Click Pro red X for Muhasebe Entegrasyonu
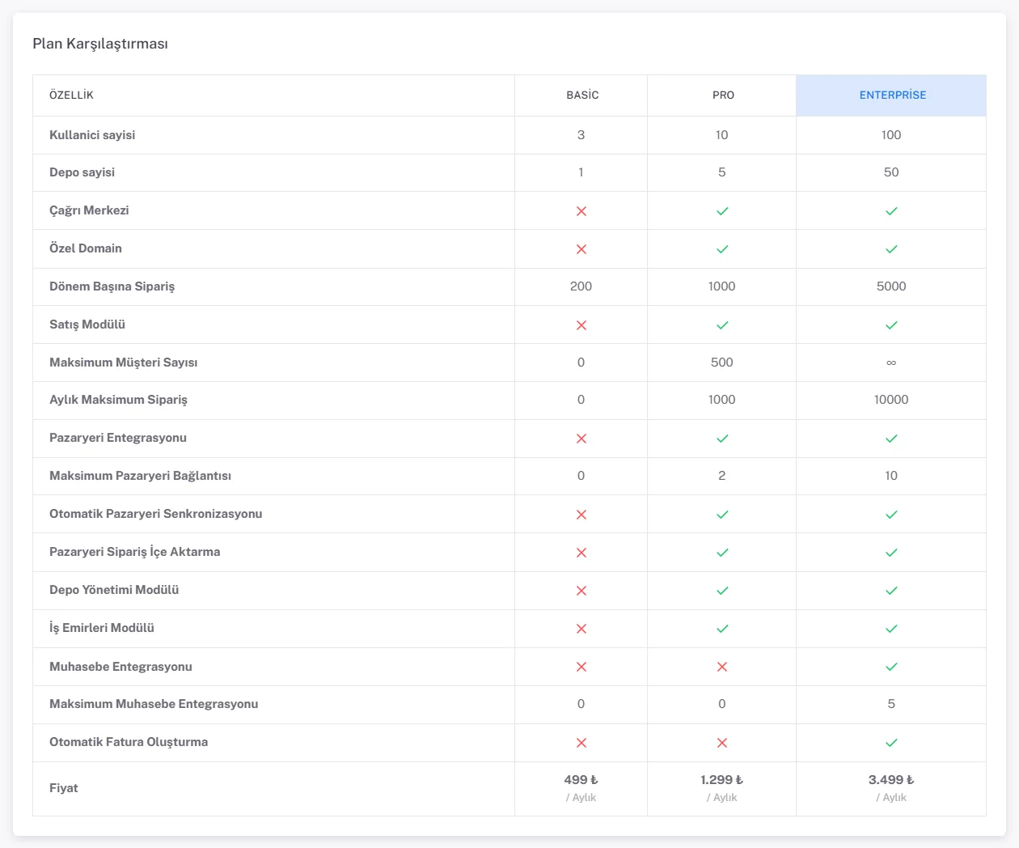1019x848 pixels. pyautogui.click(x=722, y=667)
